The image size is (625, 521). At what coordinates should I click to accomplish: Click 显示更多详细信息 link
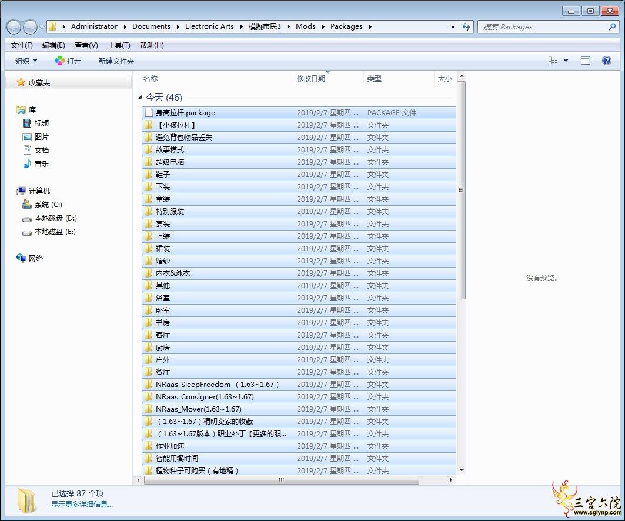pos(82,505)
